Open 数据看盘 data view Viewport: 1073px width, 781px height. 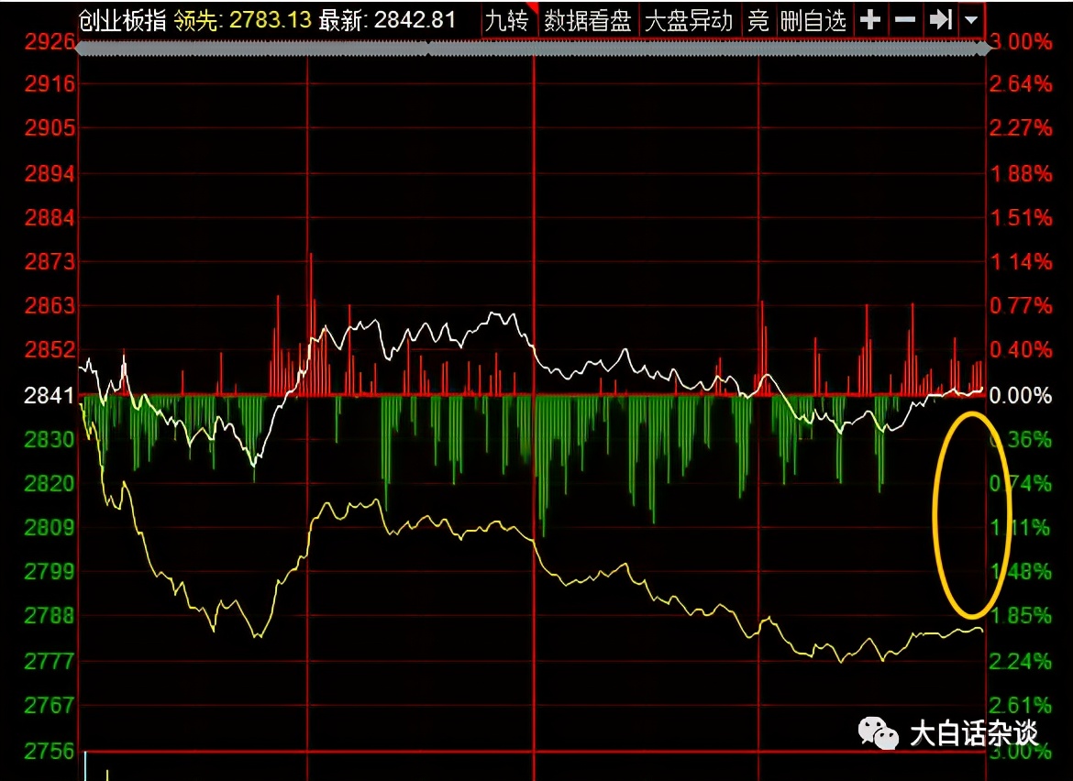point(588,20)
